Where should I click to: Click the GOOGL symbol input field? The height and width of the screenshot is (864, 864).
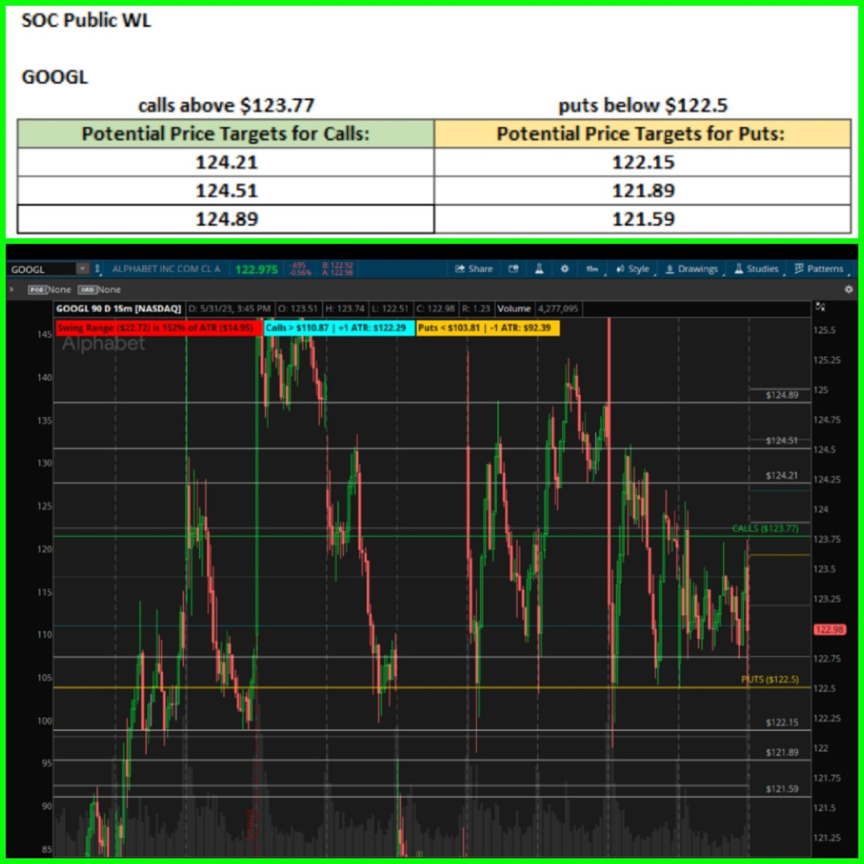42,269
